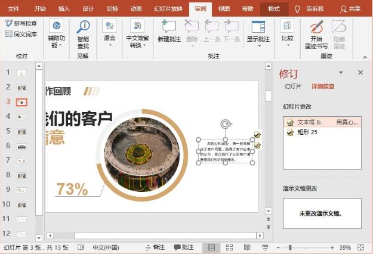Open the 语言 language tool
Image resolution: width=373 pixels, height=254 pixels.
(x=109, y=33)
